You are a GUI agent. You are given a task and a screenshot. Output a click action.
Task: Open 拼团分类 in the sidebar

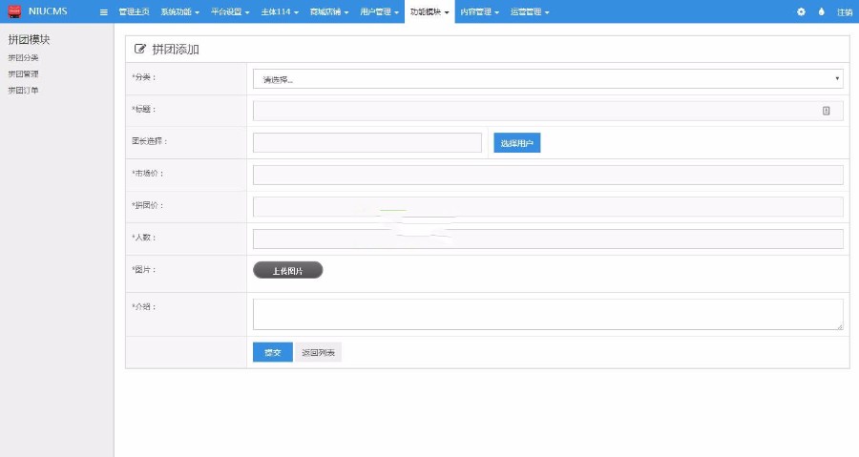coord(23,57)
